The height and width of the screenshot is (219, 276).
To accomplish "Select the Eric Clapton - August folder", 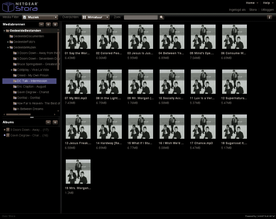I will [32, 87].
